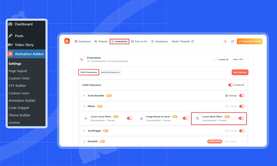Open Theme Builder in WordPress sidebar

click(x=19, y=115)
